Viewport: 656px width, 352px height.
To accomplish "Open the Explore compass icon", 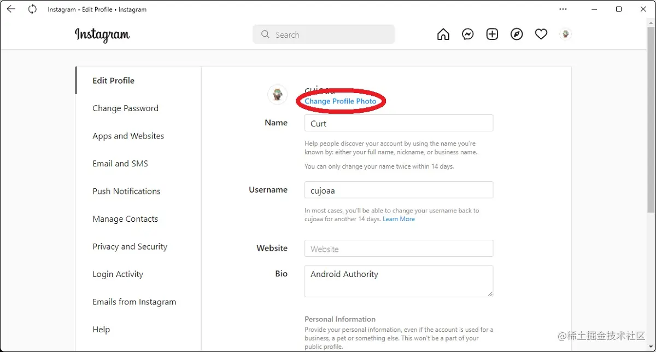I will click(517, 34).
